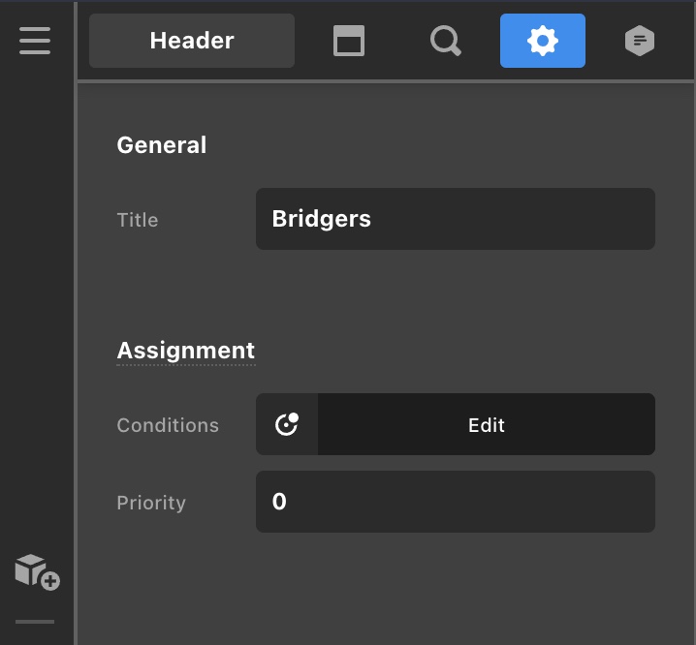Open the add elements cube icon
The image size is (696, 645).
[37, 572]
